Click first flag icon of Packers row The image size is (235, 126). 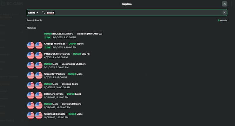click(31, 75)
